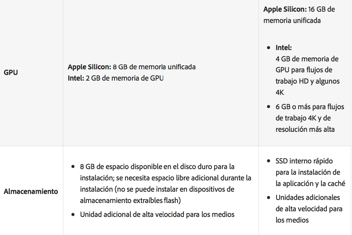Image resolution: width=352 pixels, height=235 pixels.
Task: Click the "Almacenamiento" row header
Action: (x=31, y=191)
